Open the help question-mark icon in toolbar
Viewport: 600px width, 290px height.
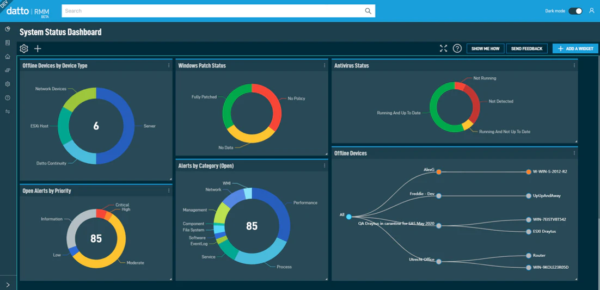tap(457, 48)
